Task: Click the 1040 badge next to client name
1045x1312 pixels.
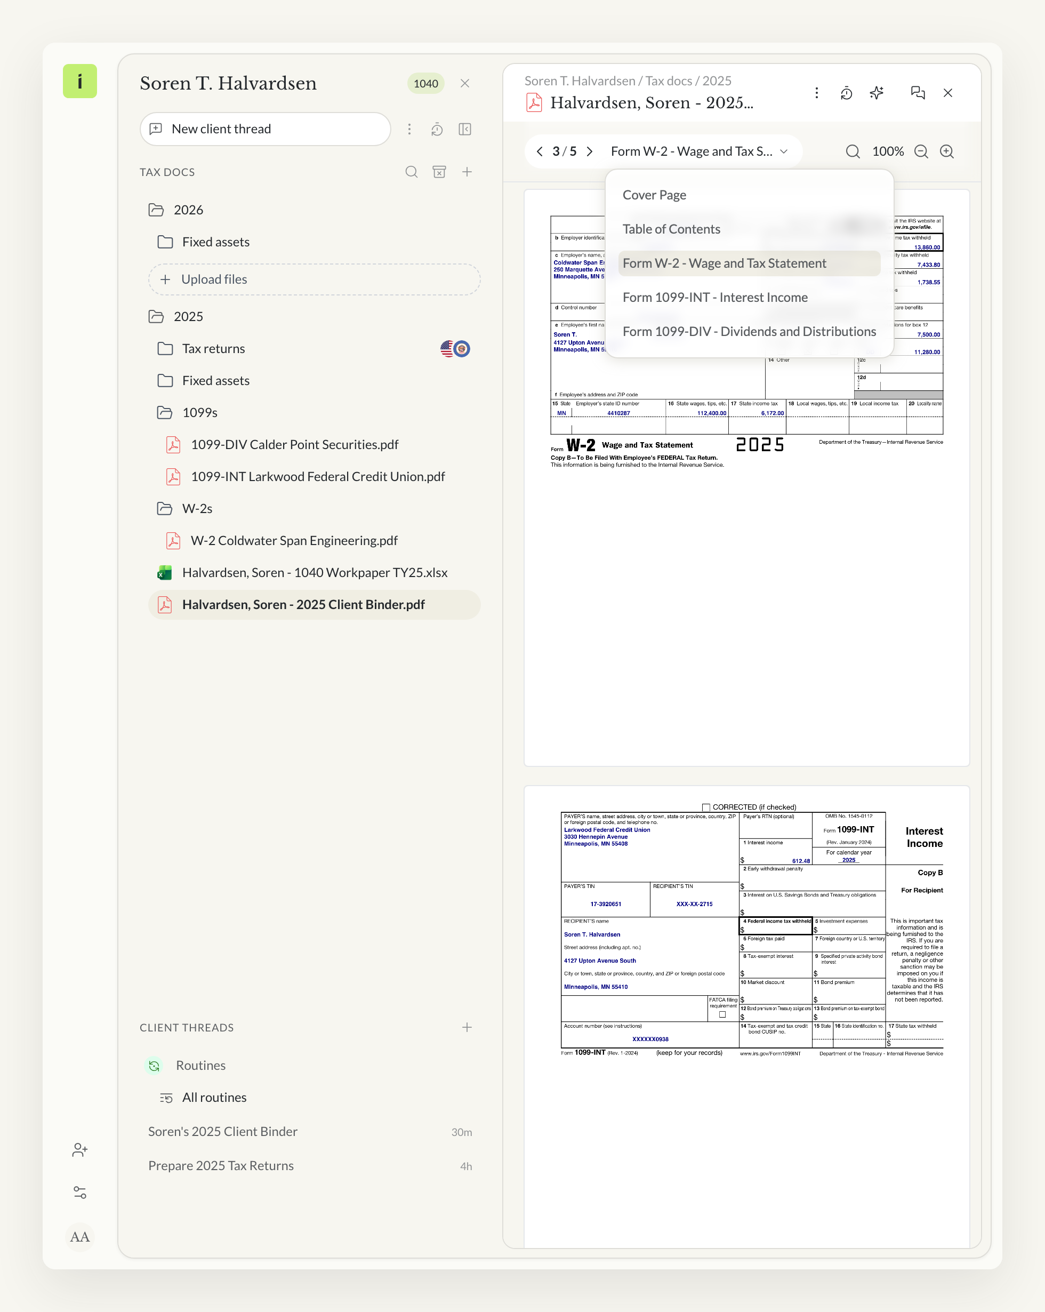Action: click(x=426, y=83)
